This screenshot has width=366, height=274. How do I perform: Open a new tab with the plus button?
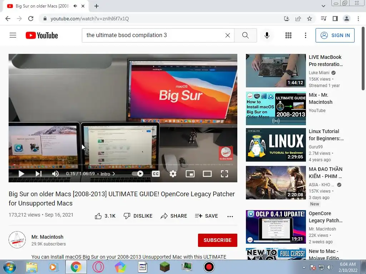pyautogui.click(x=97, y=6)
